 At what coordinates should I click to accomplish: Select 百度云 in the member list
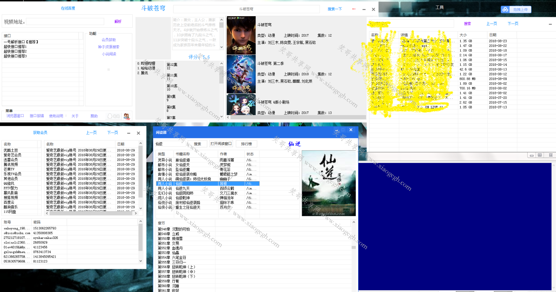point(9,202)
